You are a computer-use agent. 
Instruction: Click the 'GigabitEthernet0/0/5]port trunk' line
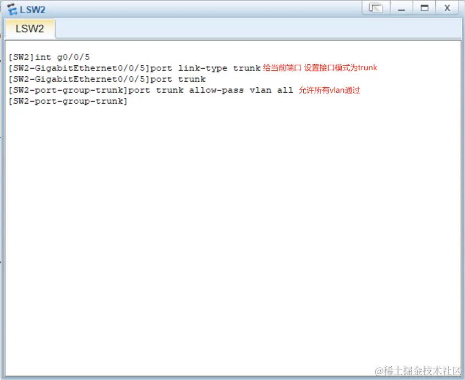tap(107, 79)
